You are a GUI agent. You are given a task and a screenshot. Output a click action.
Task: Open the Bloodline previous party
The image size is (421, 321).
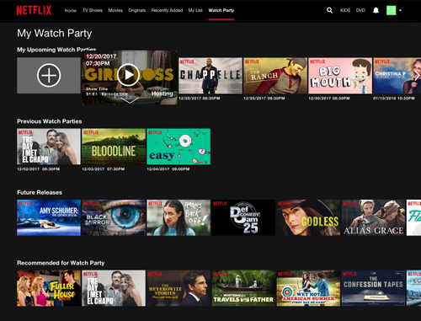click(114, 147)
